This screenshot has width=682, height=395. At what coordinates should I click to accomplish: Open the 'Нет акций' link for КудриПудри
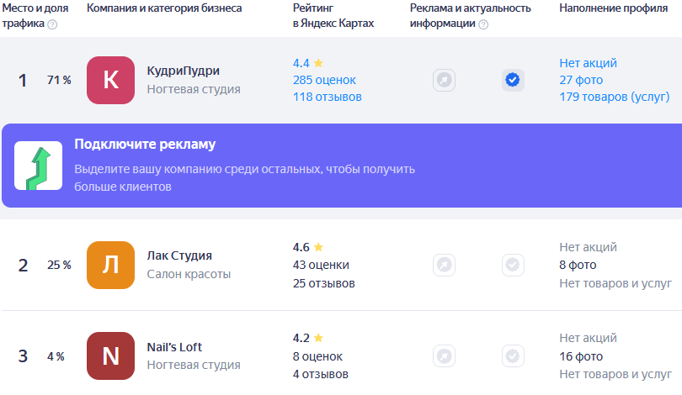588,63
